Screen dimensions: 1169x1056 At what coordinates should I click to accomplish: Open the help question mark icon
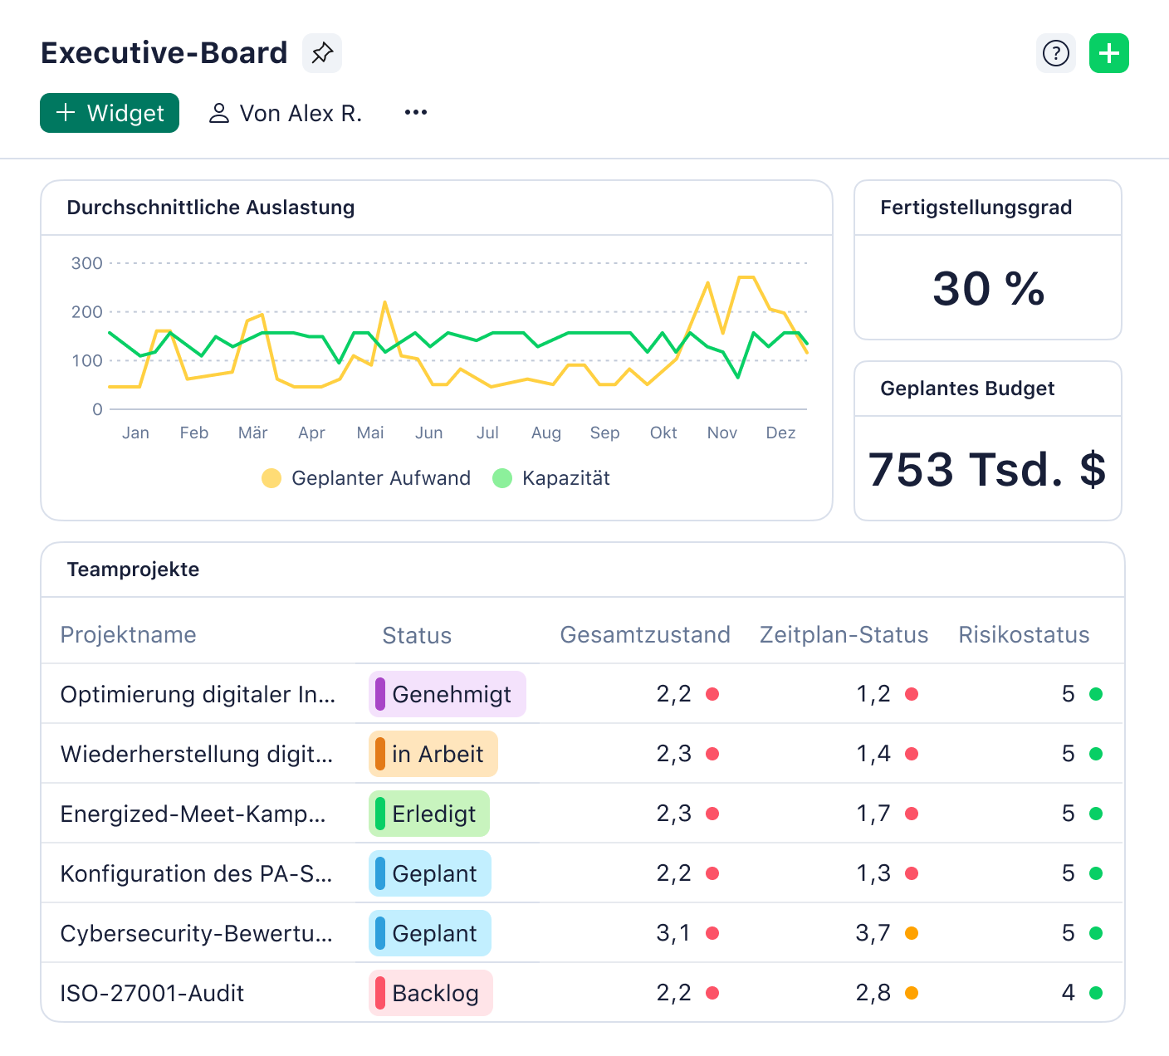click(1055, 53)
